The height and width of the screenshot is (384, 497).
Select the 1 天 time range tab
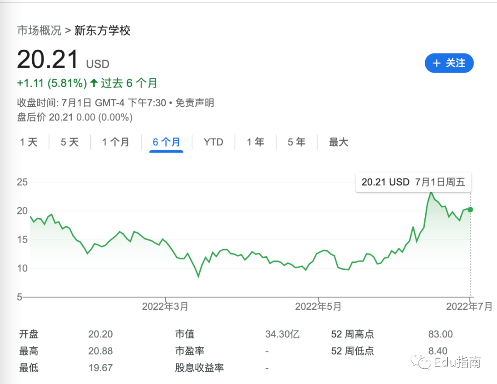[x=29, y=142]
